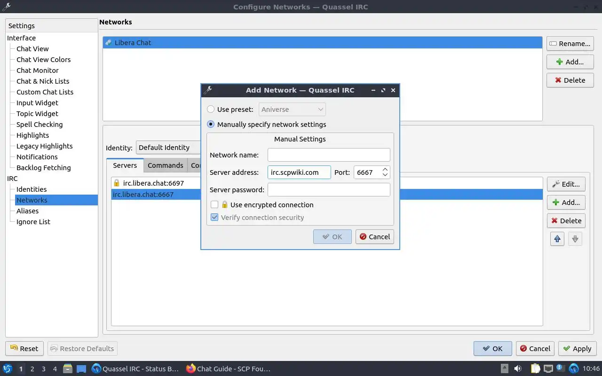This screenshot has height=376, width=602.
Task: Apply the network settings
Action: [x=578, y=349]
